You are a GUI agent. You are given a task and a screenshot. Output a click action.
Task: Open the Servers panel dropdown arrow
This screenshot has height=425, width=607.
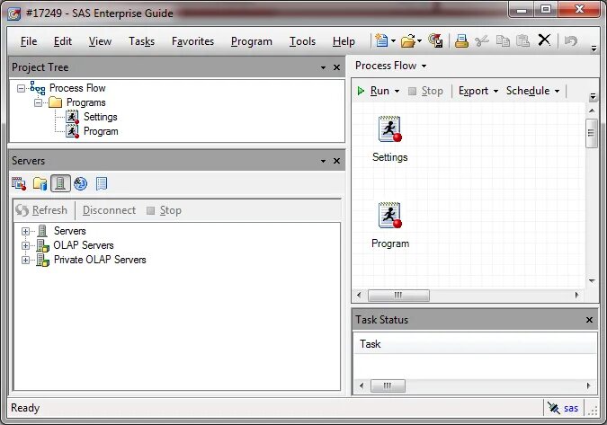pos(323,161)
